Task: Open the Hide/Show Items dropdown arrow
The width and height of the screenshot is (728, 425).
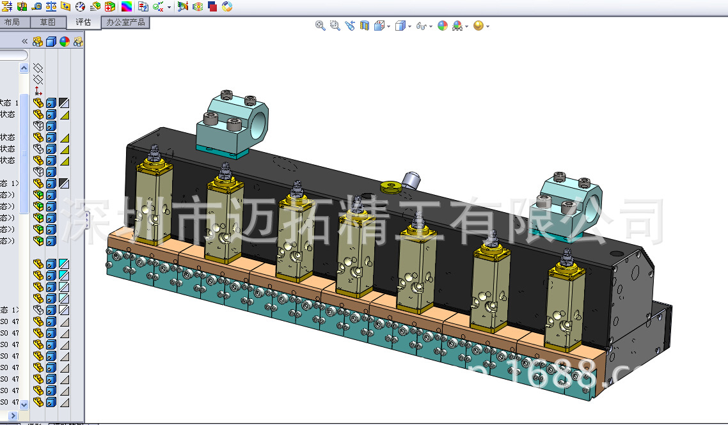Action: 431,26
